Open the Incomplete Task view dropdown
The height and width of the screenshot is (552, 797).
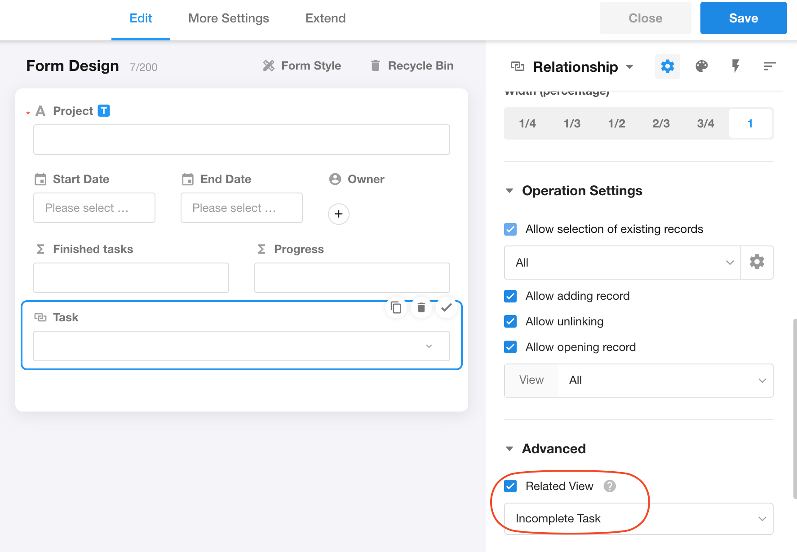638,518
